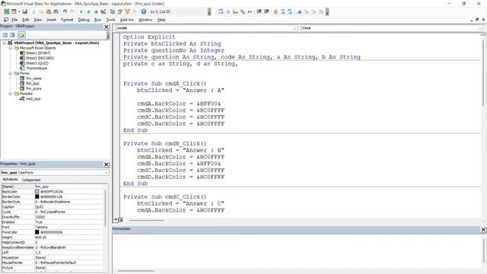Open the View menu
Image resolution: width=487 pixels, height=274 pixels.
tap(37, 20)
